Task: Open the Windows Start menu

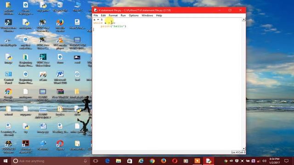Action: [6, 161]
